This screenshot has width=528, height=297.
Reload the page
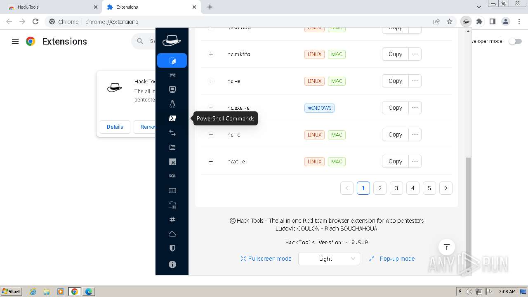[x=35, y=21]
